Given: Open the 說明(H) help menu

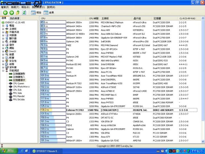Looking at the screenshot, I should (51, 7).
